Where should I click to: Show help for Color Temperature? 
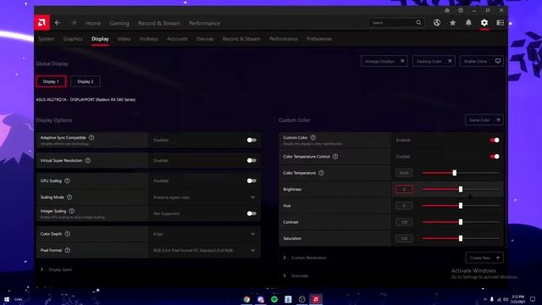coord(321,173)
